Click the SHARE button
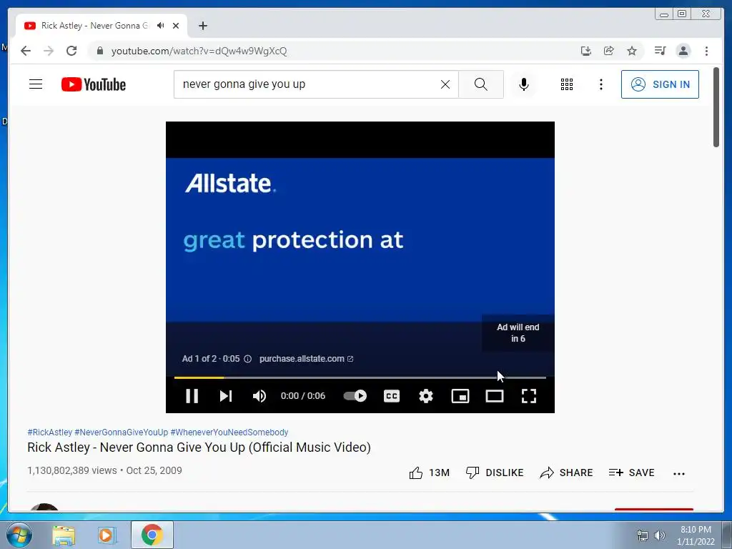This screenshot has width=732, height=549. (x=566, y=473)
